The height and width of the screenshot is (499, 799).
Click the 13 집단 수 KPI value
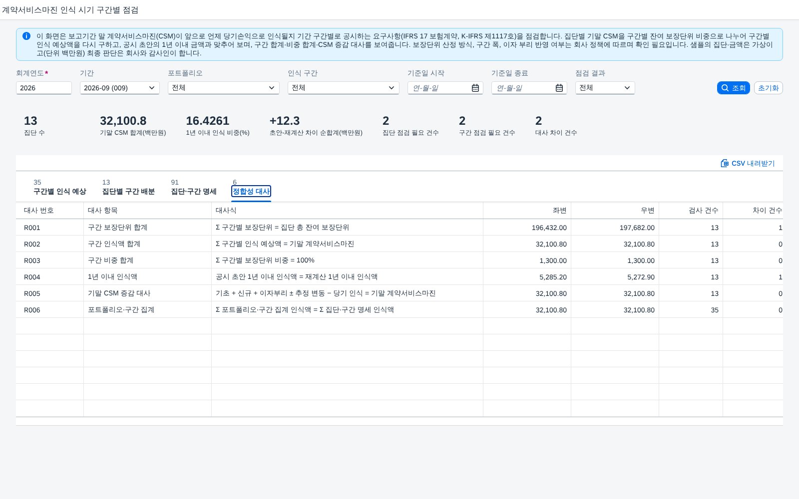click(30, 121)
